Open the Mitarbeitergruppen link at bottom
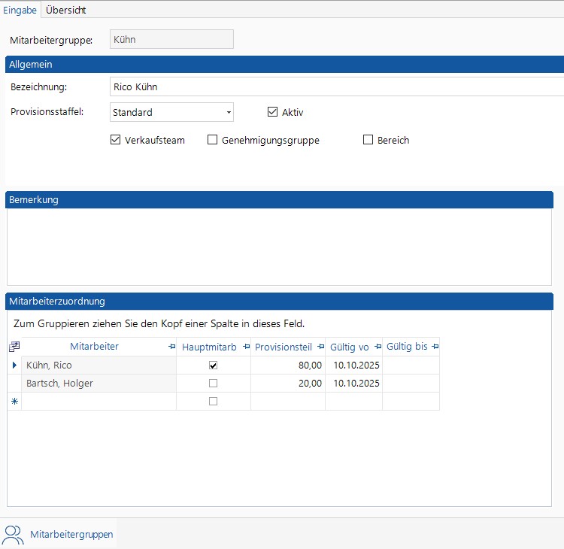This screenshot has width=564, height=549. click(71, 535)
